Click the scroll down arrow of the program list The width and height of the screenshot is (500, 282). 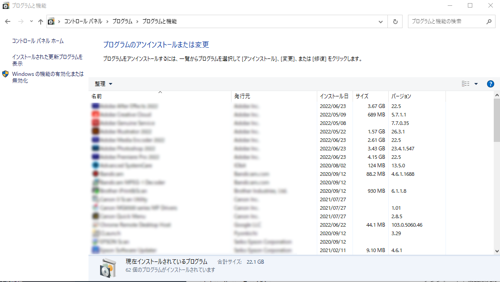497,251
